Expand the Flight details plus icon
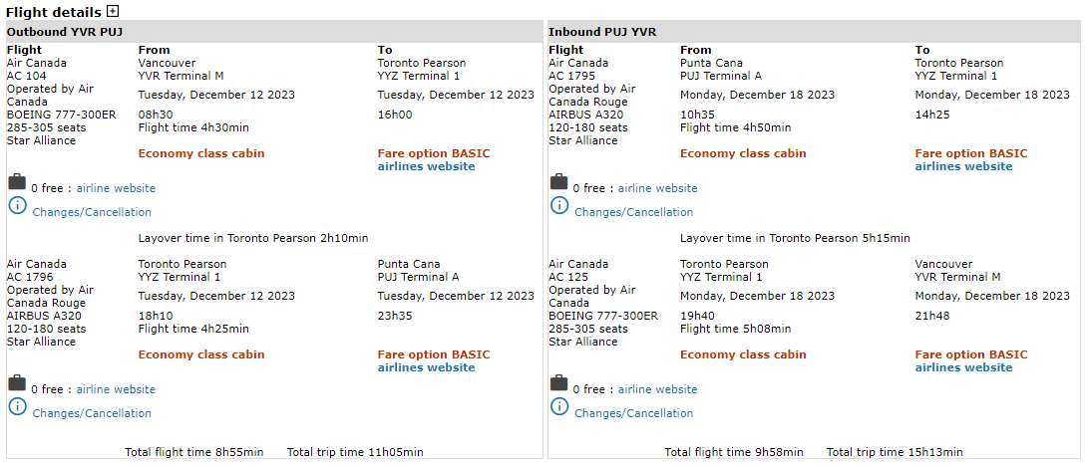This screenshot has width=1090, height=466. coord(113,12)
